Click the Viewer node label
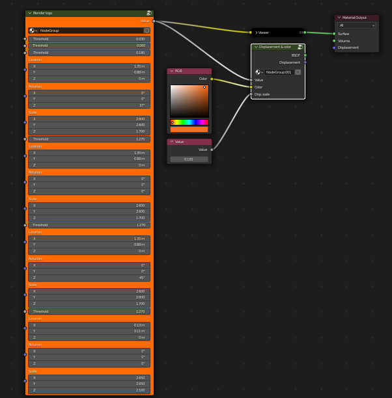The height and width of the screenshot is (398, 392). tap(264, 33)
